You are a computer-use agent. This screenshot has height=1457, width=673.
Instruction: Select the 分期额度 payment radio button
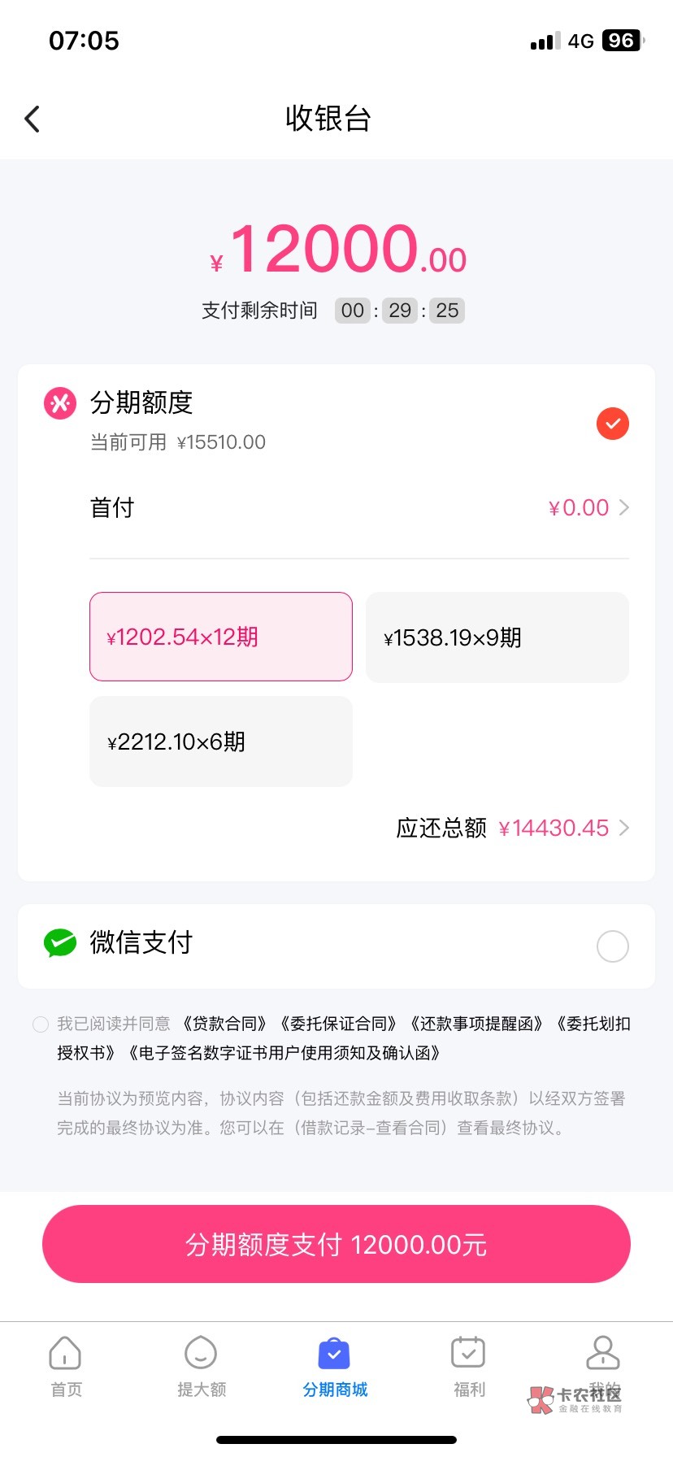[x=613, y=424]
